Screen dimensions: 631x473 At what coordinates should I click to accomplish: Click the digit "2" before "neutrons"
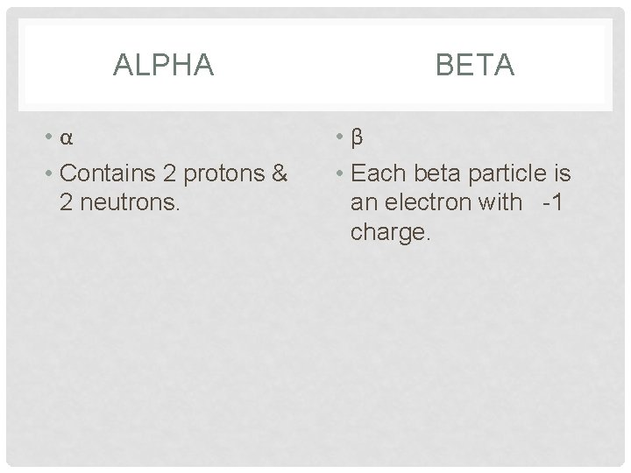[x=66, y=203]
